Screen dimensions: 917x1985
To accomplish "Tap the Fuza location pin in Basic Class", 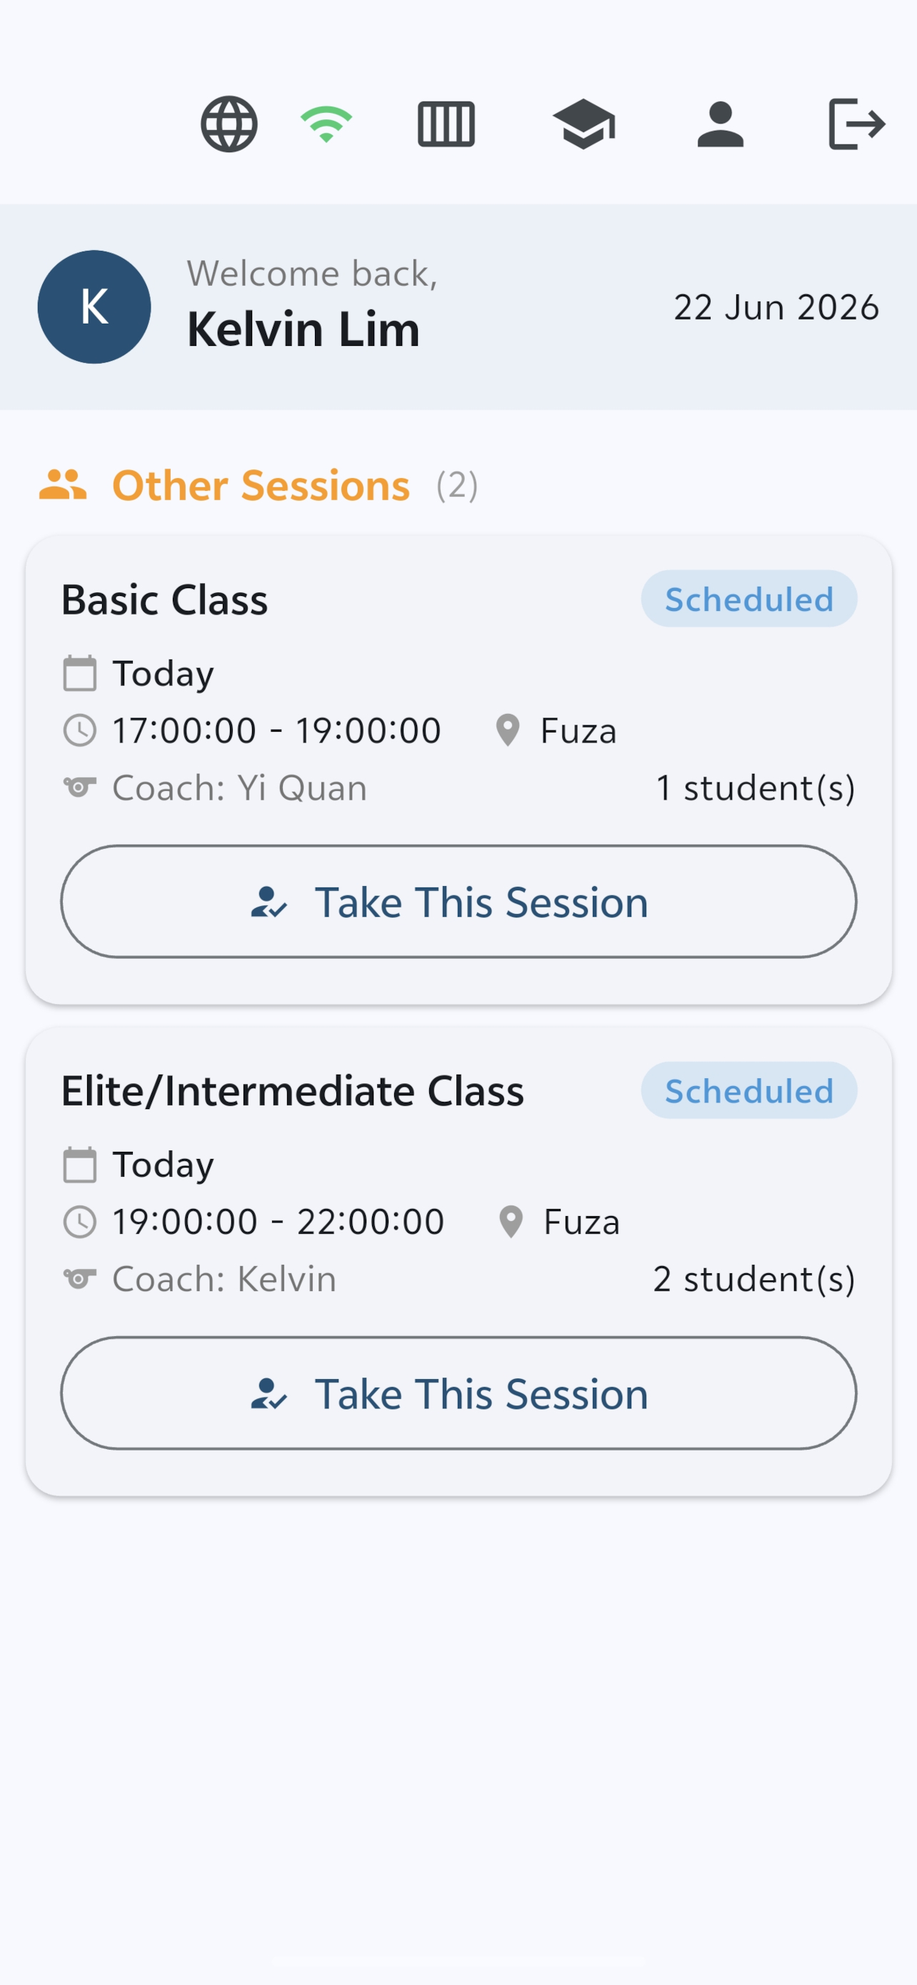I will tap(508, 730).
